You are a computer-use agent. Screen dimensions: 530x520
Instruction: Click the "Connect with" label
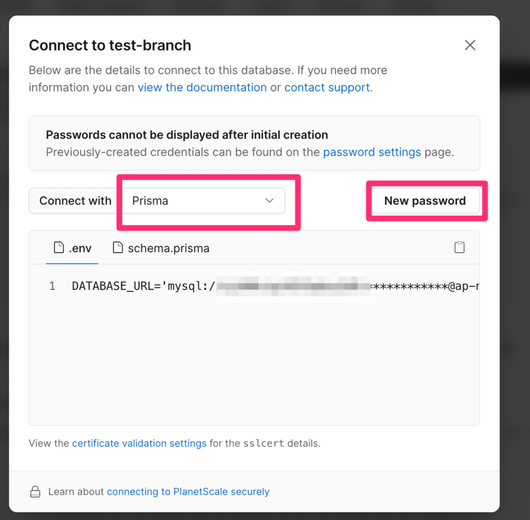point(75,201)
